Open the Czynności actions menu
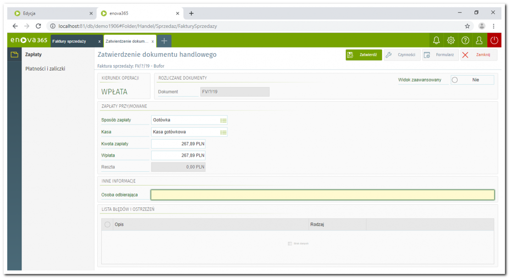509x278 pixels. (x=401, y=55)
